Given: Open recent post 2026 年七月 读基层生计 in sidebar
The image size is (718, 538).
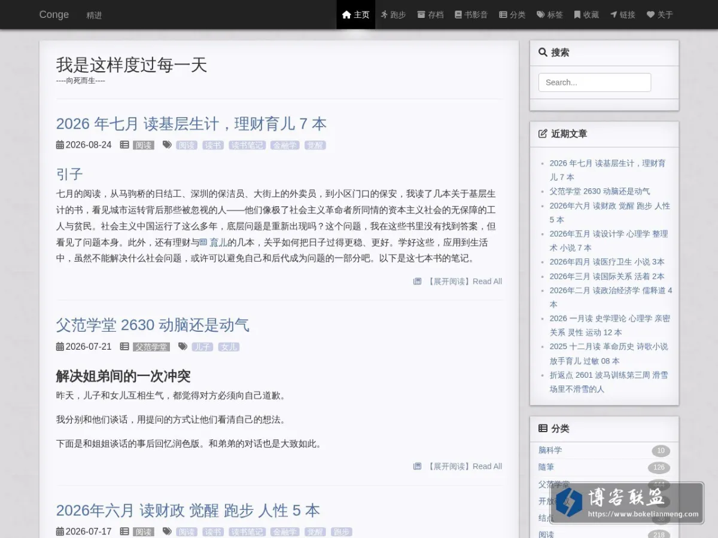Looking at the screenshot, I should point(608,170).
